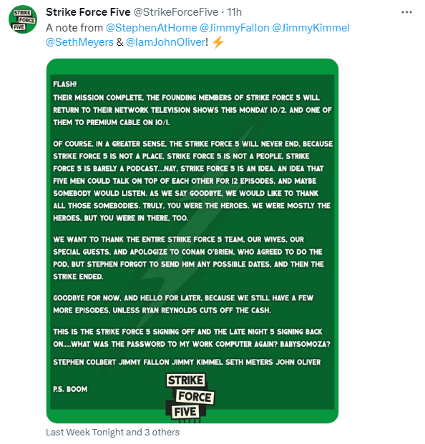425x444 pixels.
Task: Open the @JimmyFallon mention
Action: click(234, 28)
